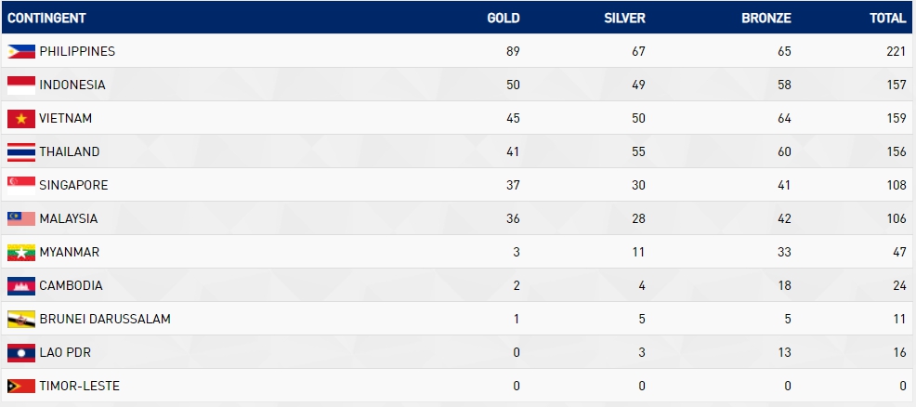Select the Lao PDR flag icon
Screen dimensions: 916x407
(x=21, y=353)
